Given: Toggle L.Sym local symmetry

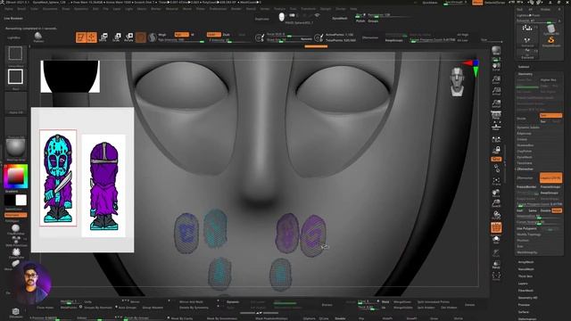Looking at the screenshot, I should click(496, 139).
